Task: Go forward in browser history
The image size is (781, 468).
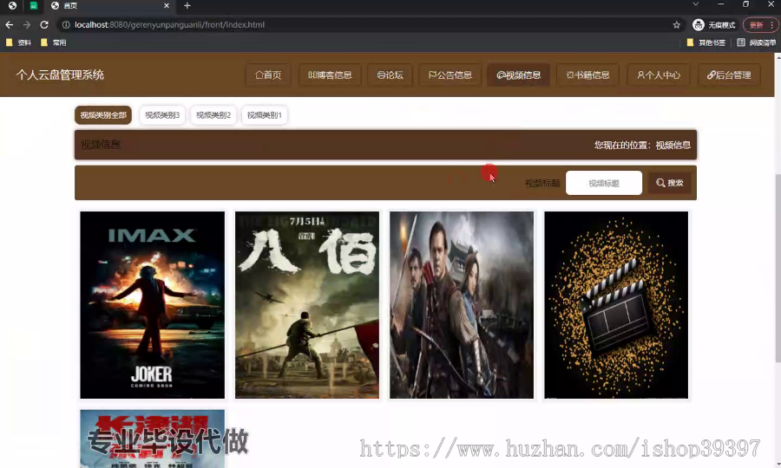Action: [x=27, y=24]
